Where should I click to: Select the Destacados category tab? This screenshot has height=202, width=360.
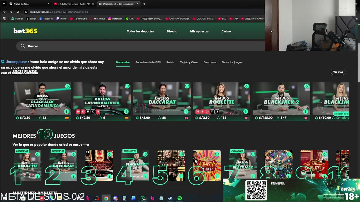coord(123,62)
